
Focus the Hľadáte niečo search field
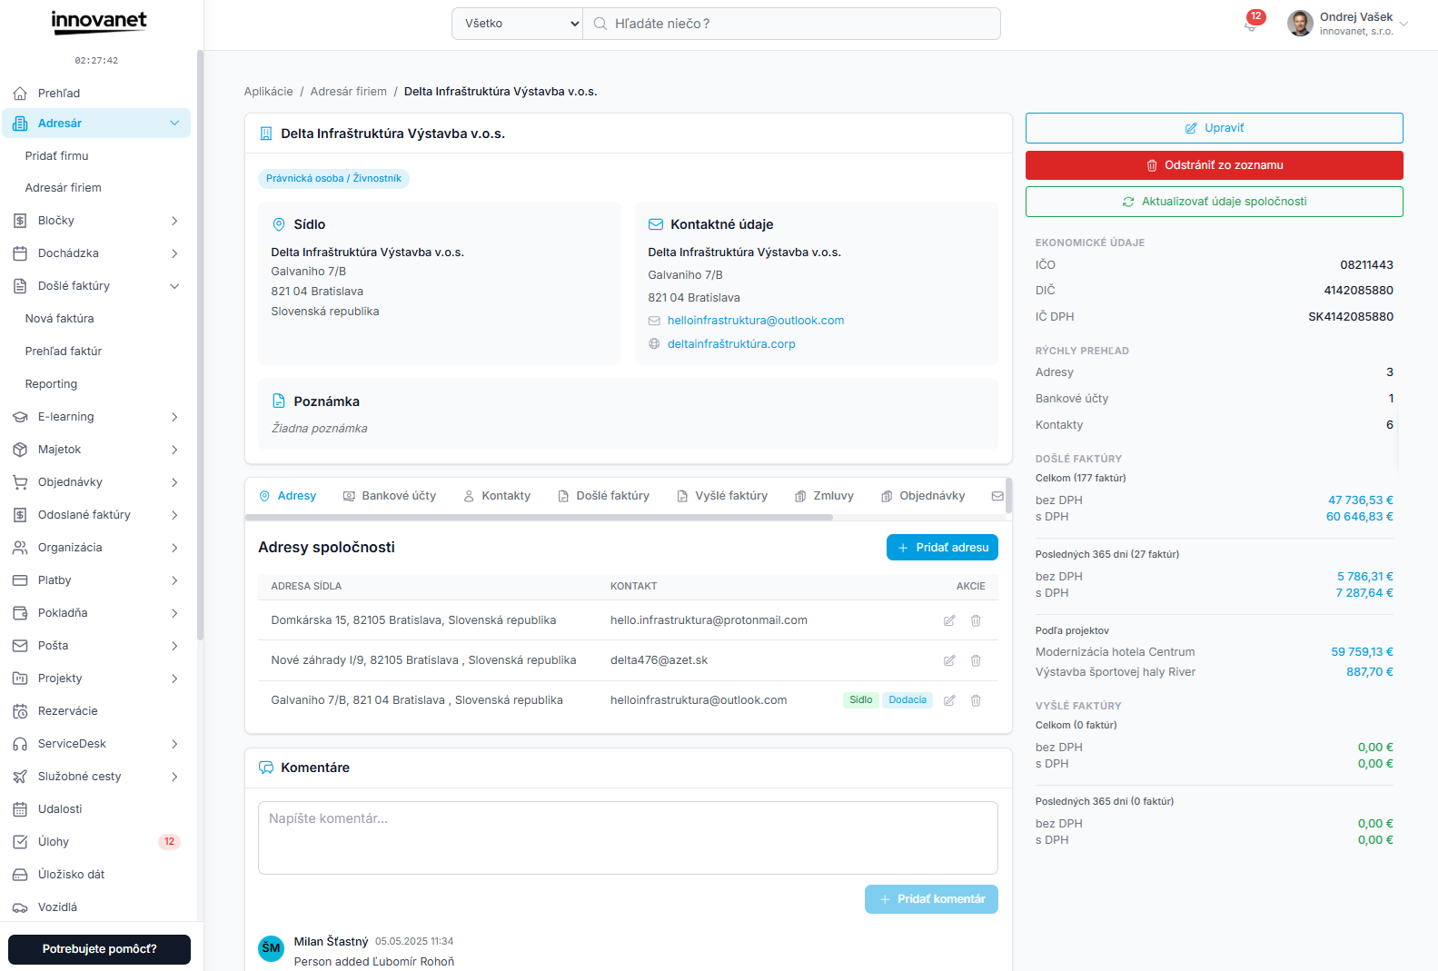point(791,24)
